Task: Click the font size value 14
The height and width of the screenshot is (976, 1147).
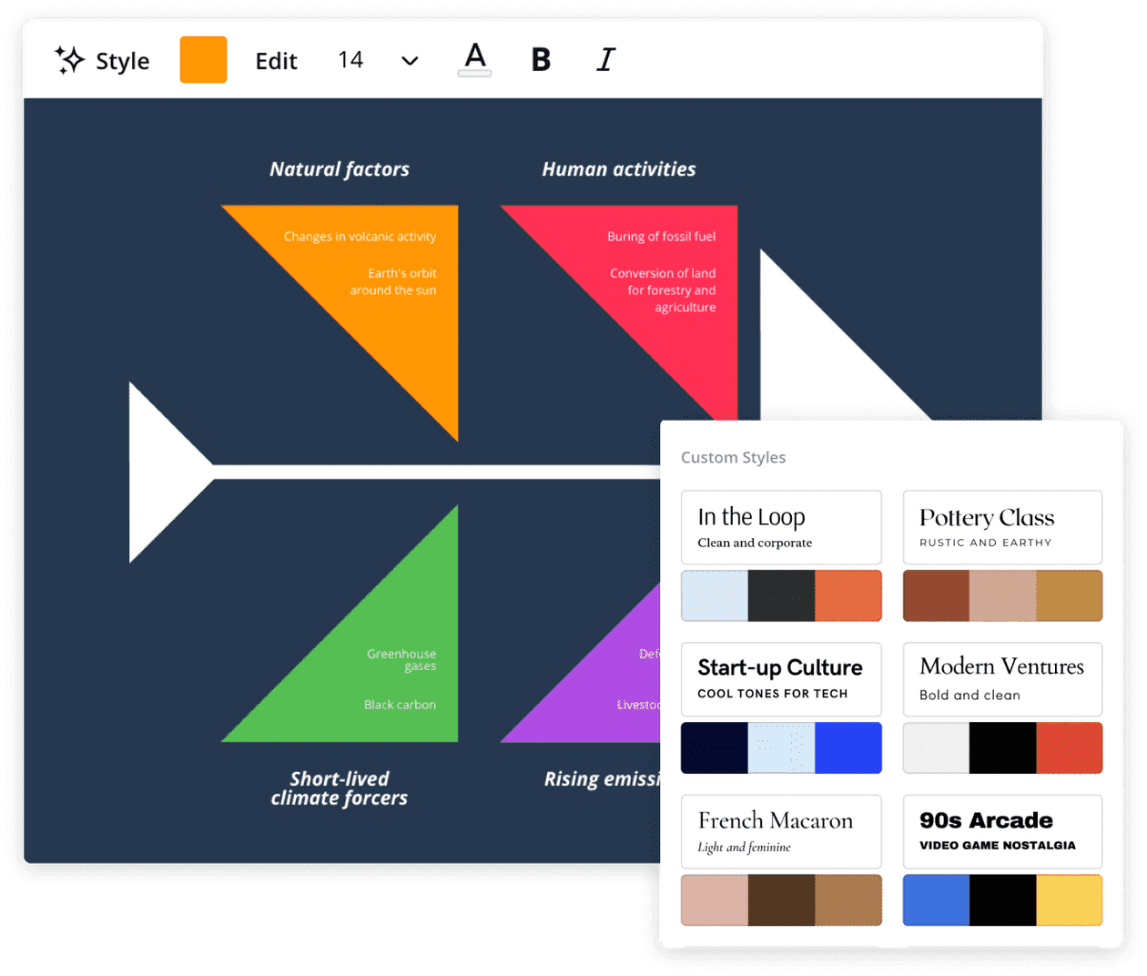Action: tap(350, 60)
